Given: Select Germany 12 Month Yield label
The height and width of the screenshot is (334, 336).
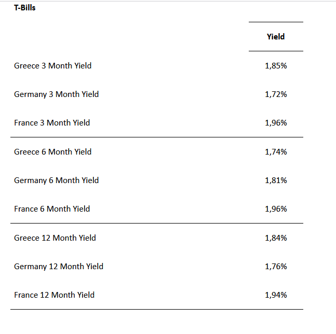Looking at the screenshot, I should [59, 267].
